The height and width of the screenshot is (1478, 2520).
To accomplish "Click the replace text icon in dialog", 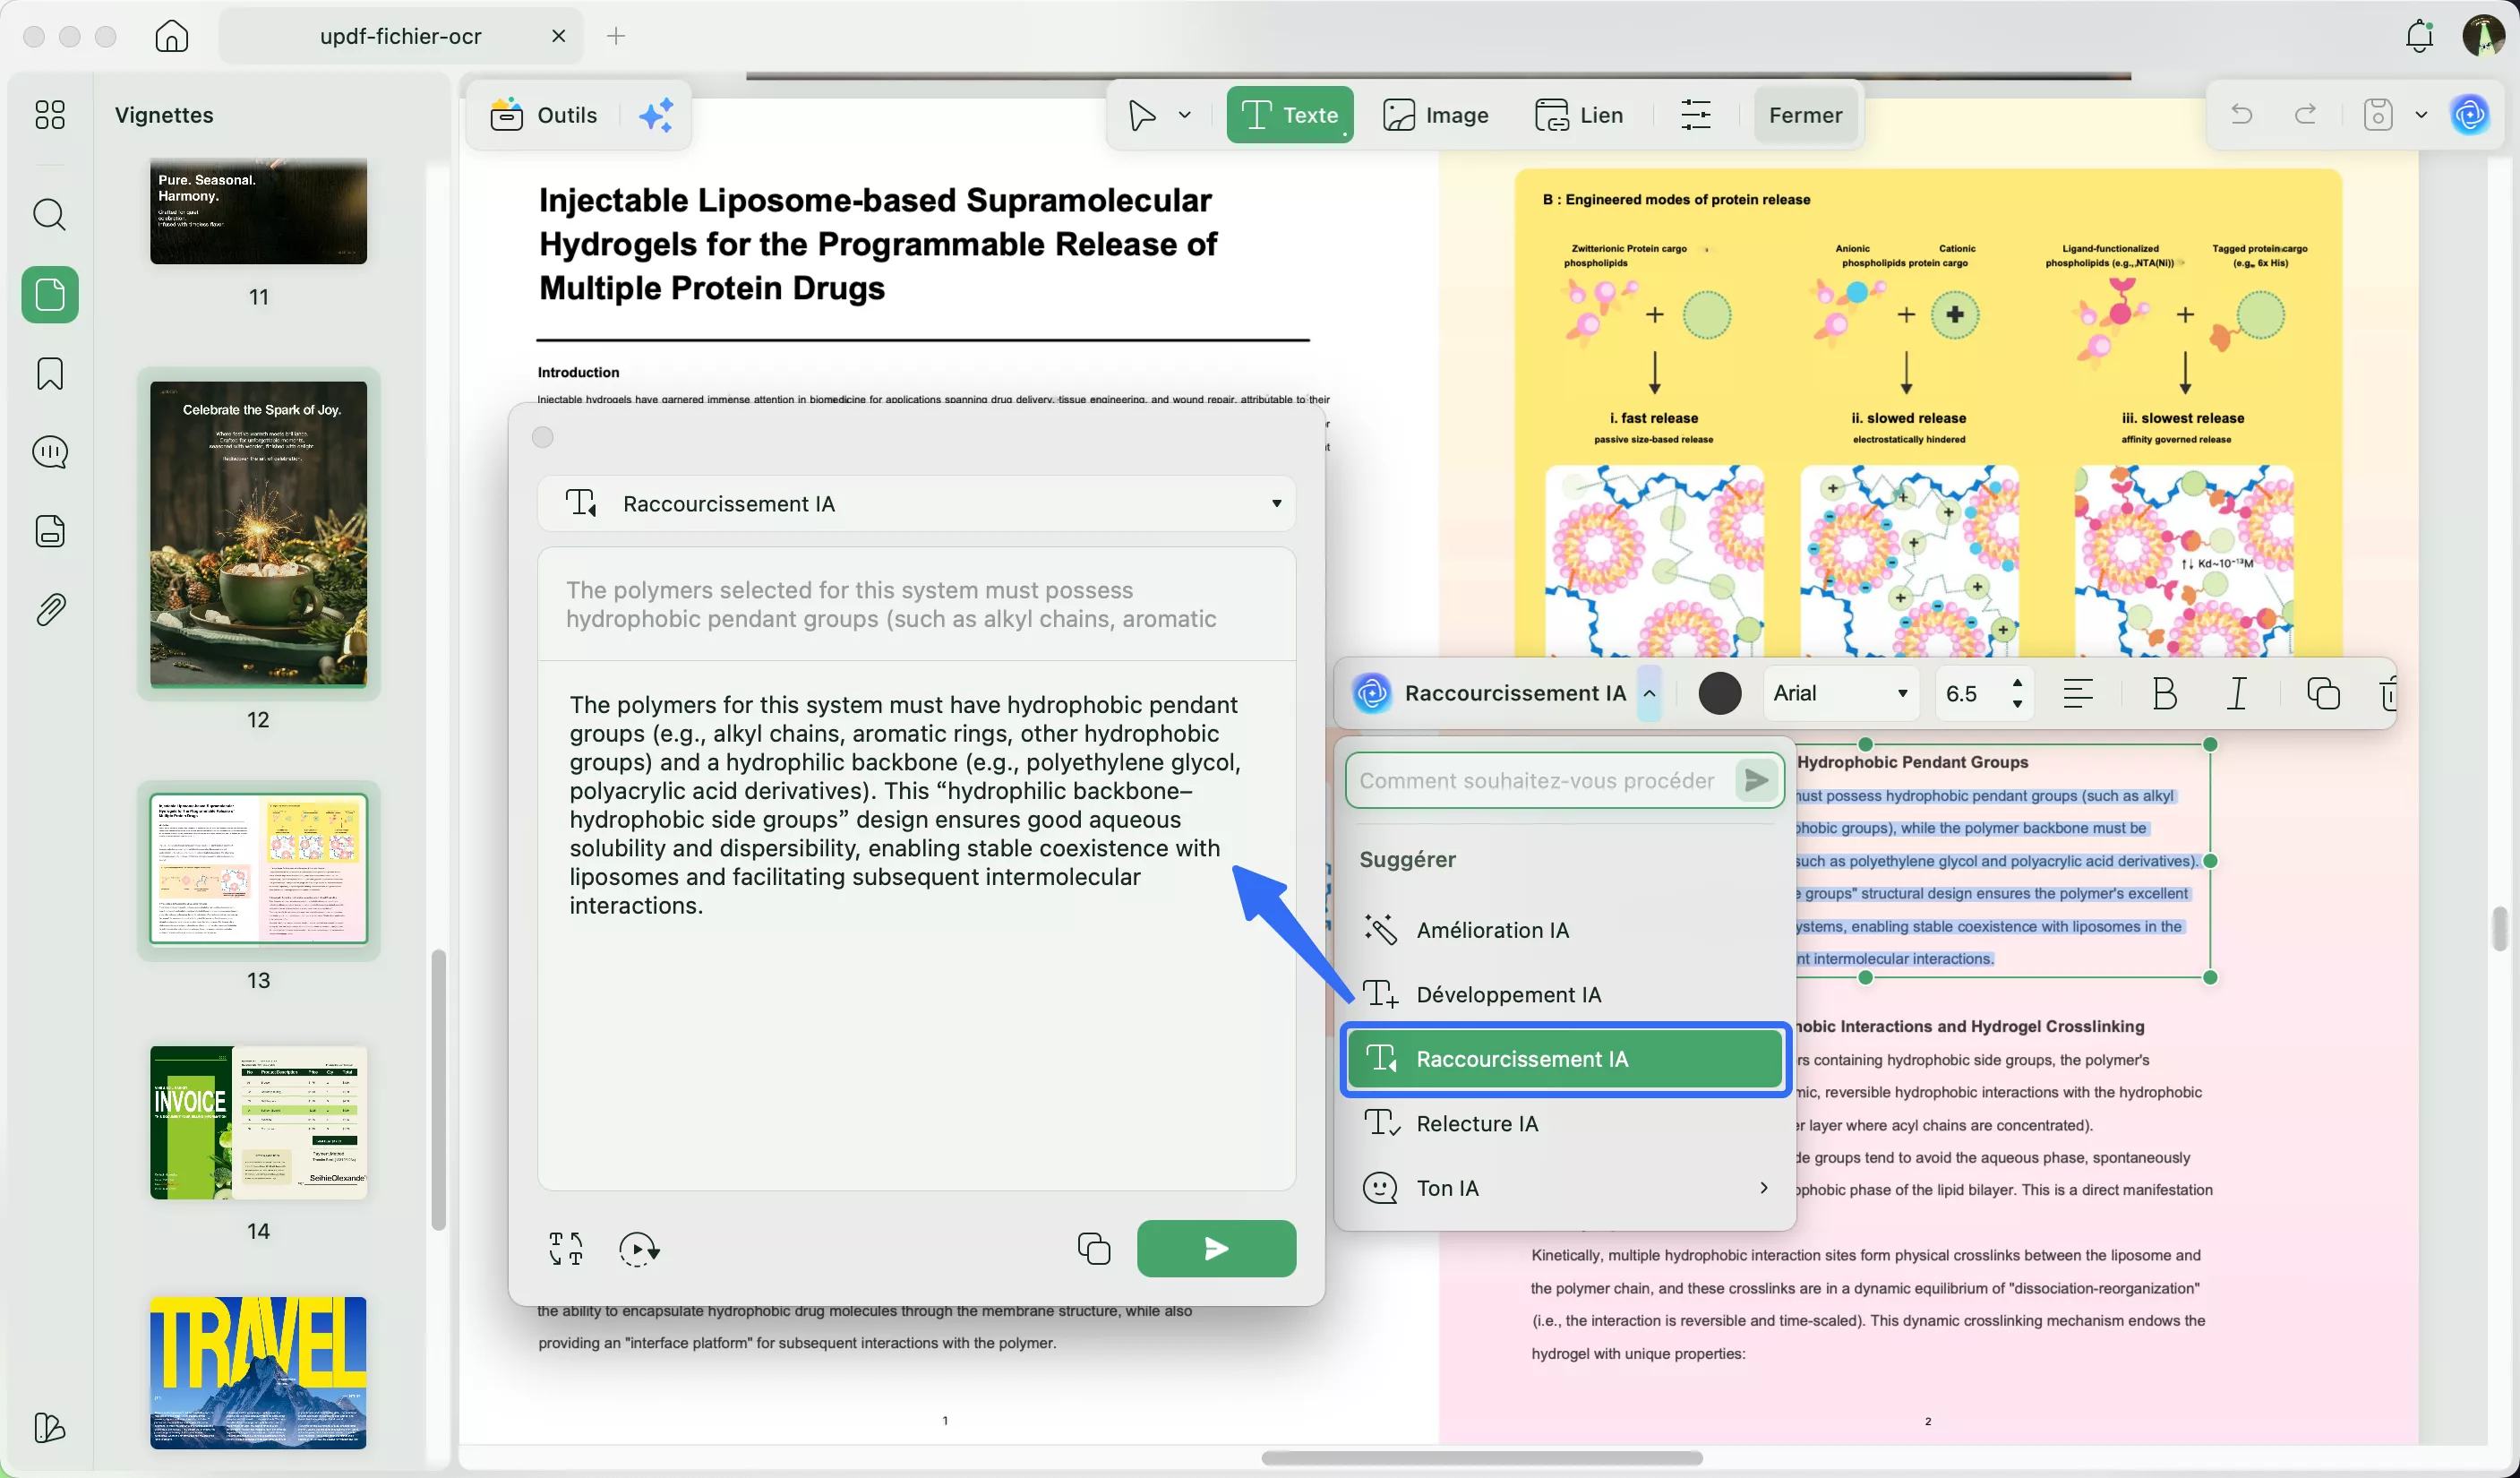I will click(x=566, y=1248).
